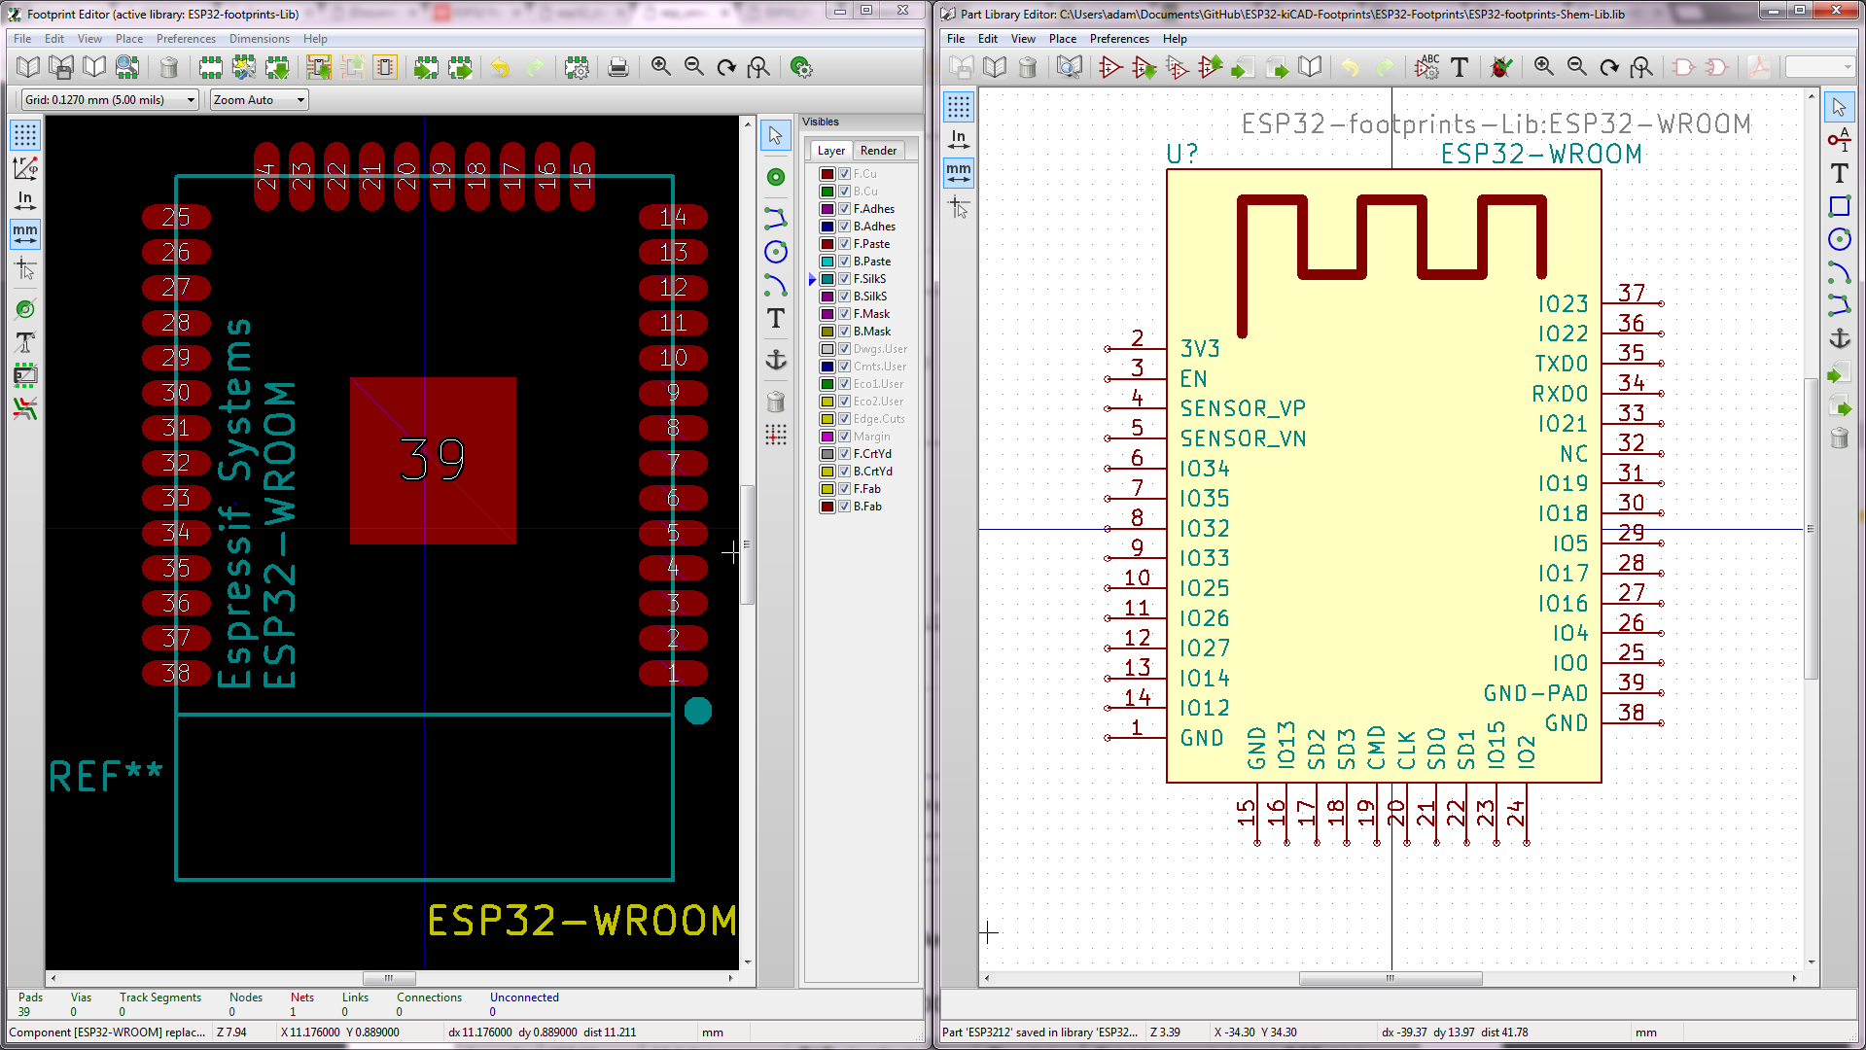Toggle the F.Adhes layer checkbox
The width and height of the screenshot is (1866, 1050).
click(845, 209)
